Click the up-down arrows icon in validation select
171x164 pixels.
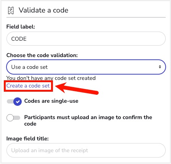click(x=160, y=67)
